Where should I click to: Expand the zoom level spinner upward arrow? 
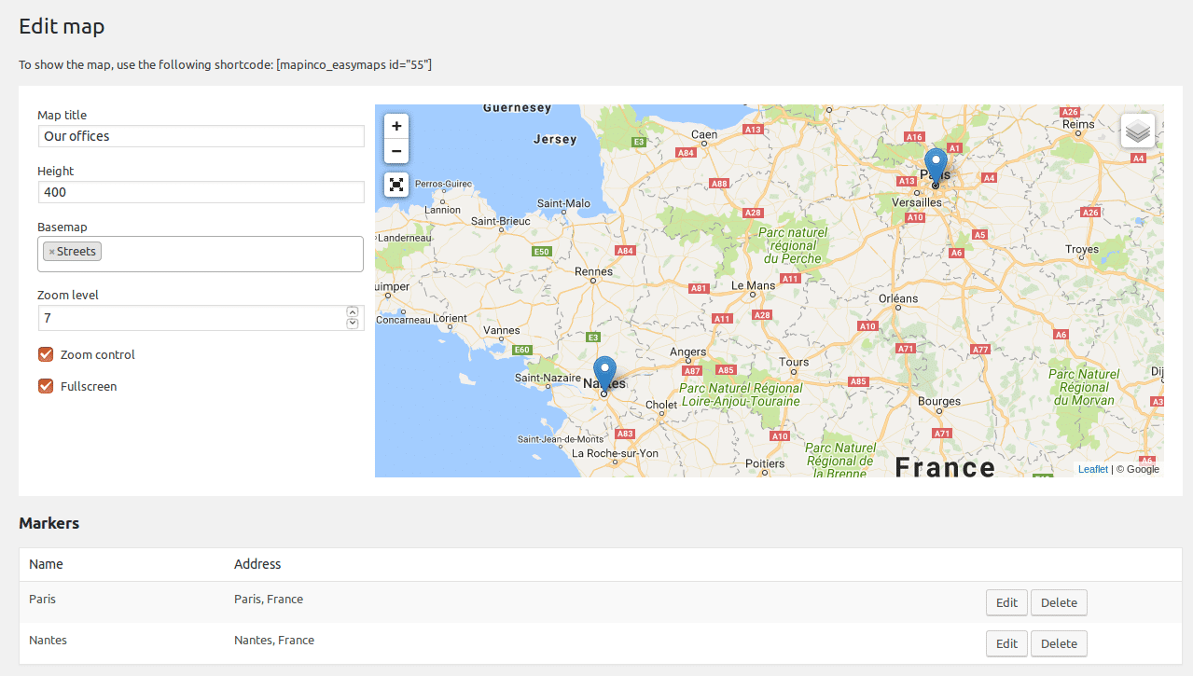(x=353, y=312)
